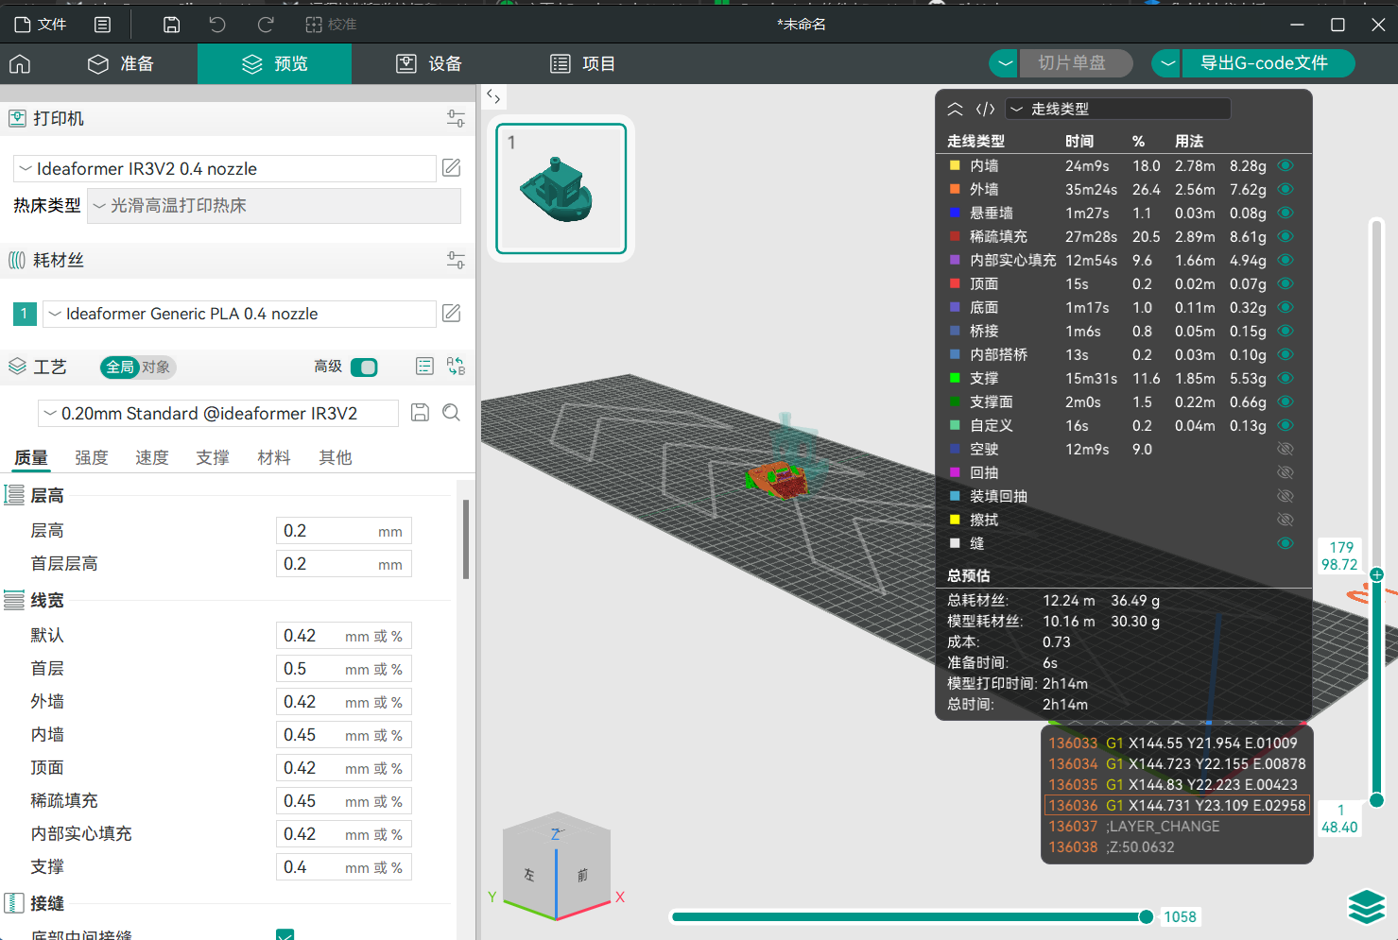Open the printer preset dropdown
Viewport: 1398px width, 940px height.
point(225,168)
